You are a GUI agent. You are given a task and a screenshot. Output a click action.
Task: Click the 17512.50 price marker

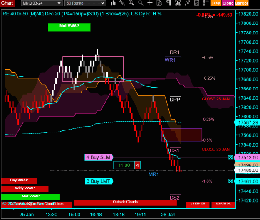pos(247,157)
